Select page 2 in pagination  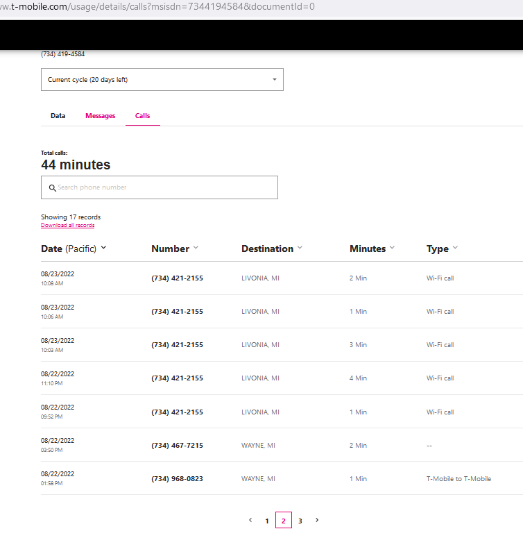(284, 520)
